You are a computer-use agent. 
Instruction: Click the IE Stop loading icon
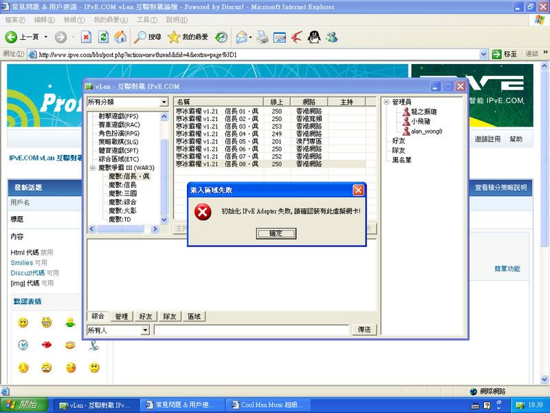click(86, 36)
